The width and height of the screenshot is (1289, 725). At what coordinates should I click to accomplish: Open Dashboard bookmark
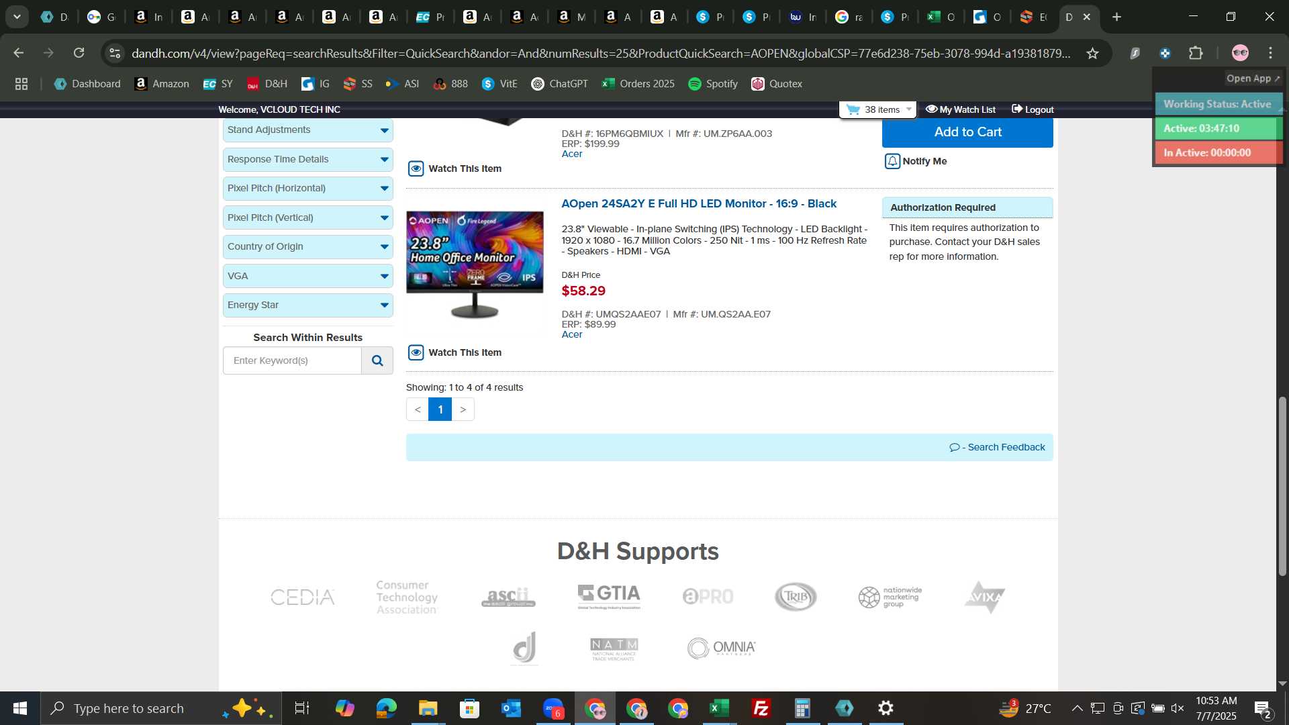coord(88,84)
